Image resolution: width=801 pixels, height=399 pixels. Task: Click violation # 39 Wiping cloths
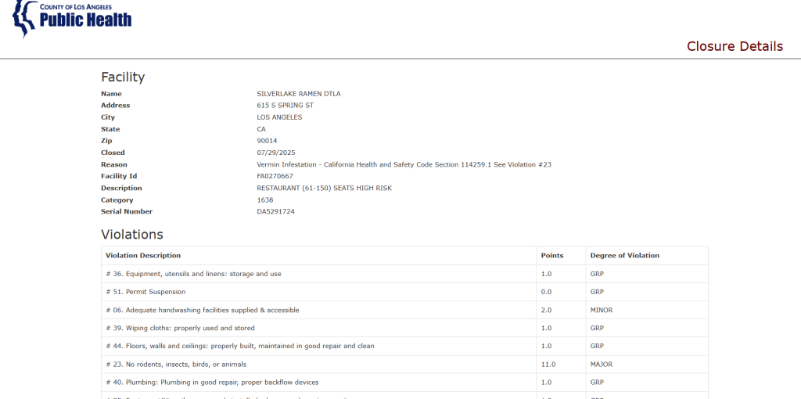(181, 328)
